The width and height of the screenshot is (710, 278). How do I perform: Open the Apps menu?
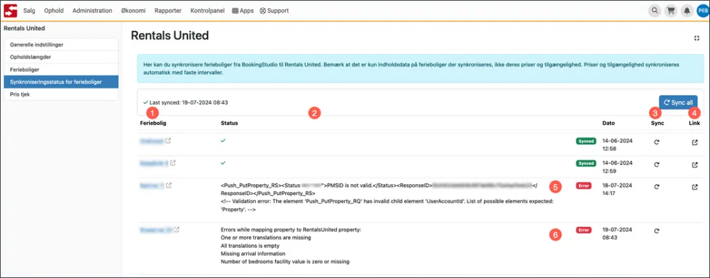(242, 11)
